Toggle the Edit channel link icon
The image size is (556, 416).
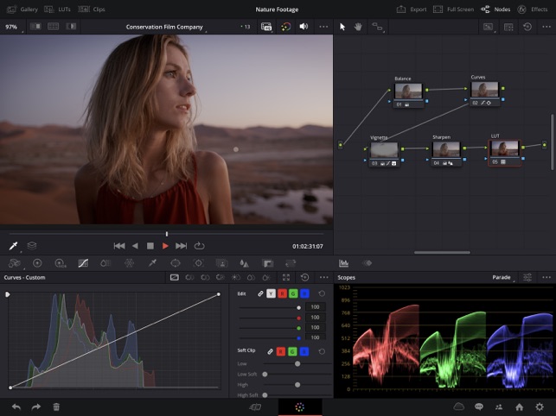coord(260,293)
